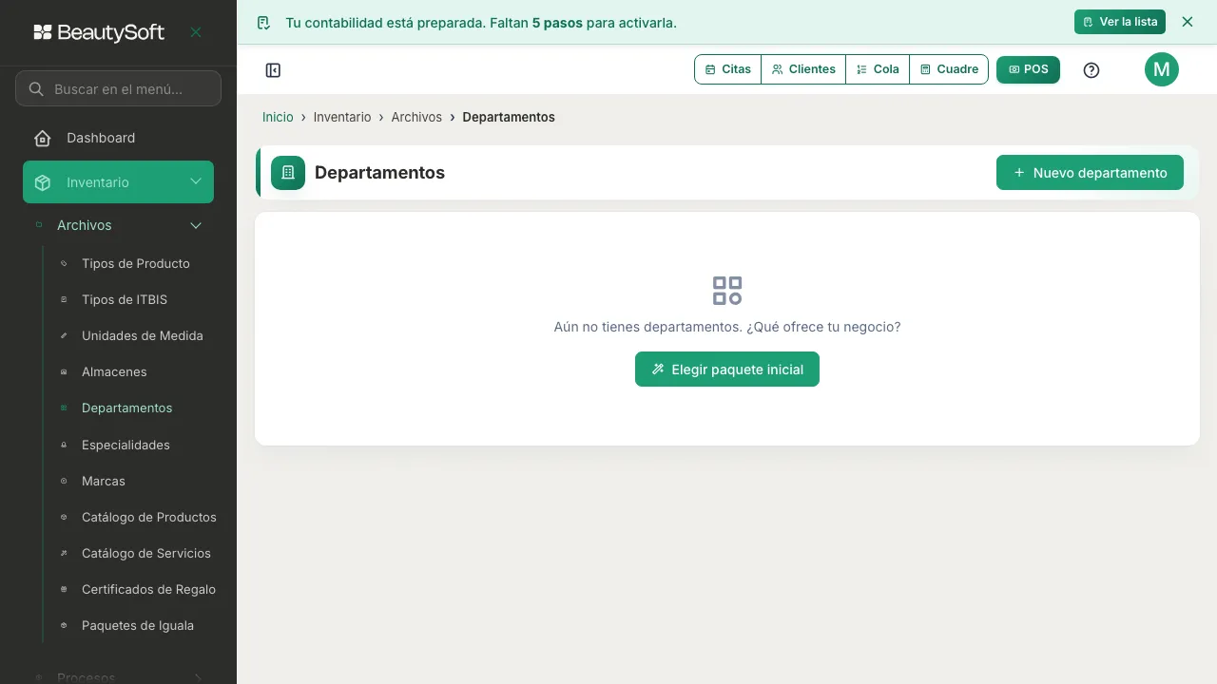
Task: Click the Almacenes item icon
Action: [64, 372]
